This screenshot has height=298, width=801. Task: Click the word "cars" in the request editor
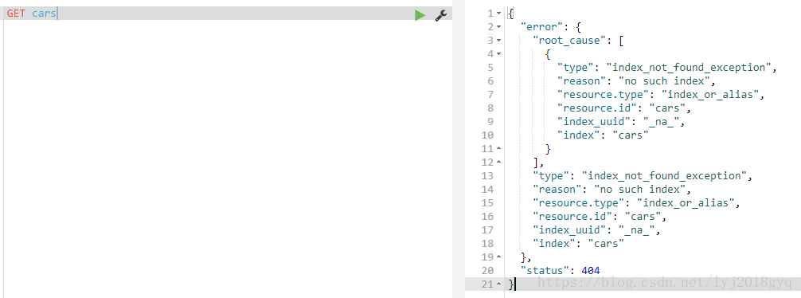tap(44, 14)
